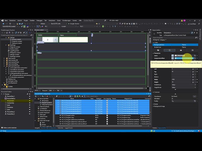Toggle Use mapping for PLC1.P_Program.copy
The height and width of the screenshot is (151, 202).
pyautogui.click(x=107, y=117)
